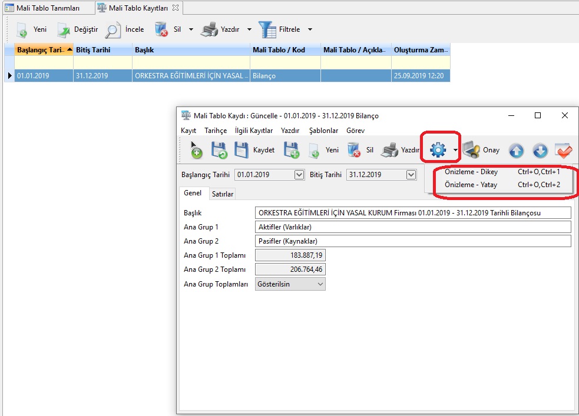This screenshot has width=579, height=416.
Task: Click the red checkmark calendar icon
Action: [564, 151]
